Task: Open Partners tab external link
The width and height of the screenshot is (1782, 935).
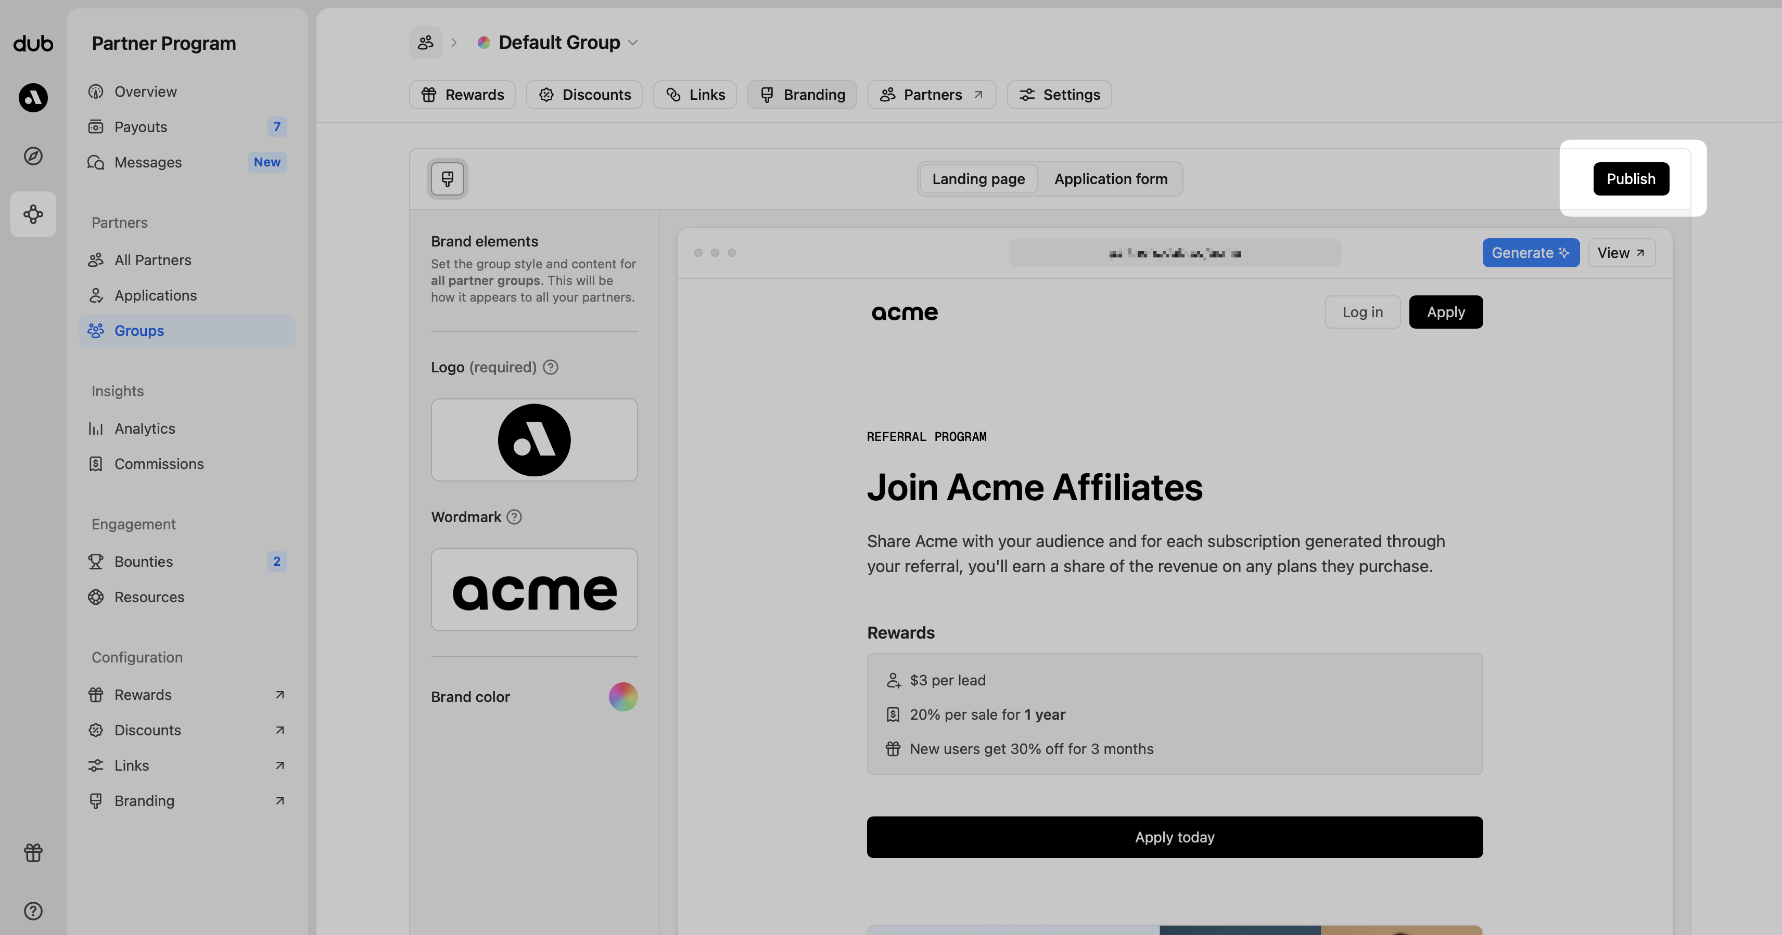Action: point(931,95)
